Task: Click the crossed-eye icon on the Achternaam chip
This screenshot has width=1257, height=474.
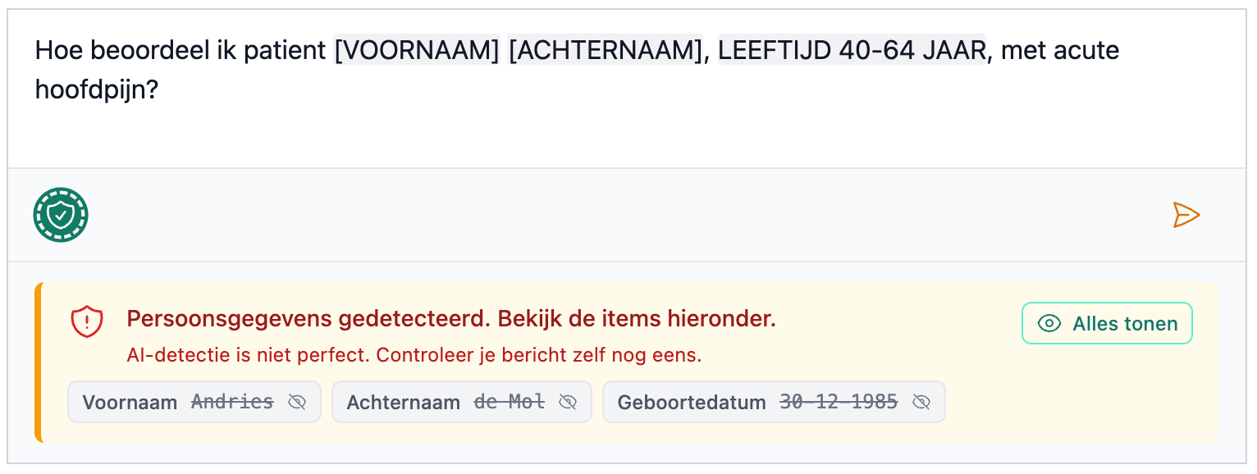Action: pos(568,402)
